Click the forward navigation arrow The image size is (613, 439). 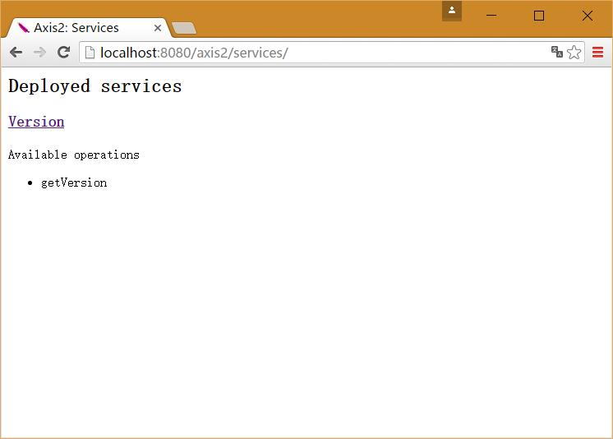point(39,52)
